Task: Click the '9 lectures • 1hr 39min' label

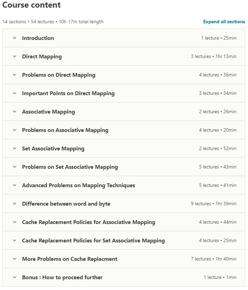Action: click(x=213, y=204)
